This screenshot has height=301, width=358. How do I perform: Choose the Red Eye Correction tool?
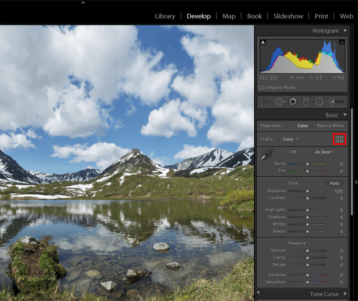[293, 101]
